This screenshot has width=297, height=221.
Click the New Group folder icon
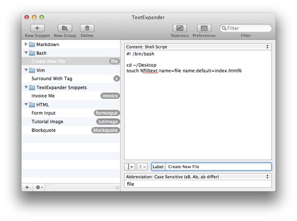point(65,28)
